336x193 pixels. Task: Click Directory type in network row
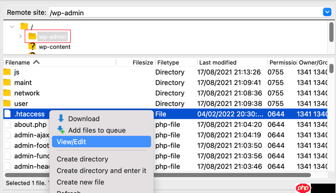[x=169, y=93]
